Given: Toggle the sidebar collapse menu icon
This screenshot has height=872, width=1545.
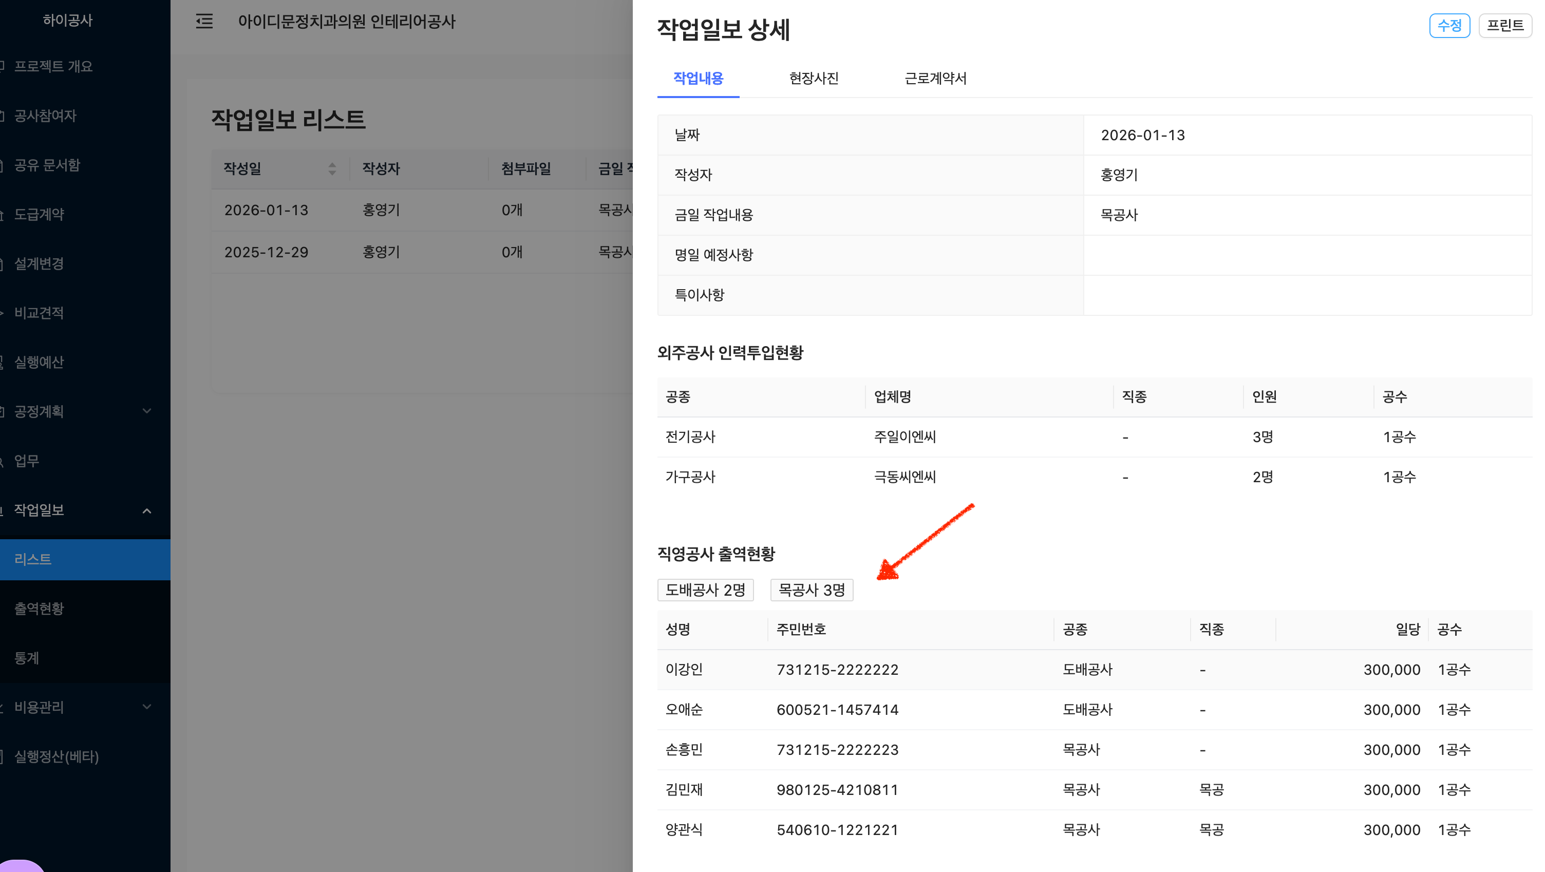Looking at the screenshot, I should tap(204, 22).
